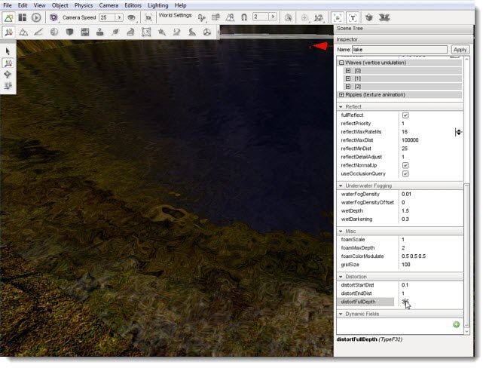
Task: Collapse the Waves (vertice undulation) group
Action: coord(341,63)
